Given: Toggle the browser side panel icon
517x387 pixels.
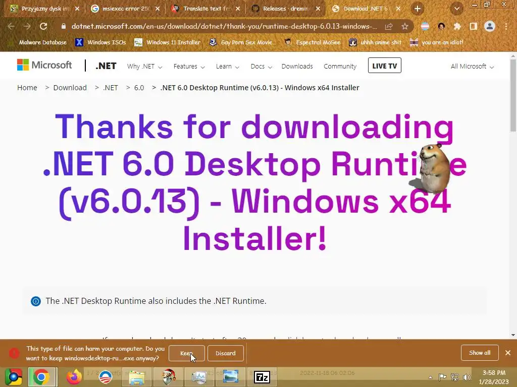Looking at the screenshot, I should pyautogui.click(x=474, y=26).
